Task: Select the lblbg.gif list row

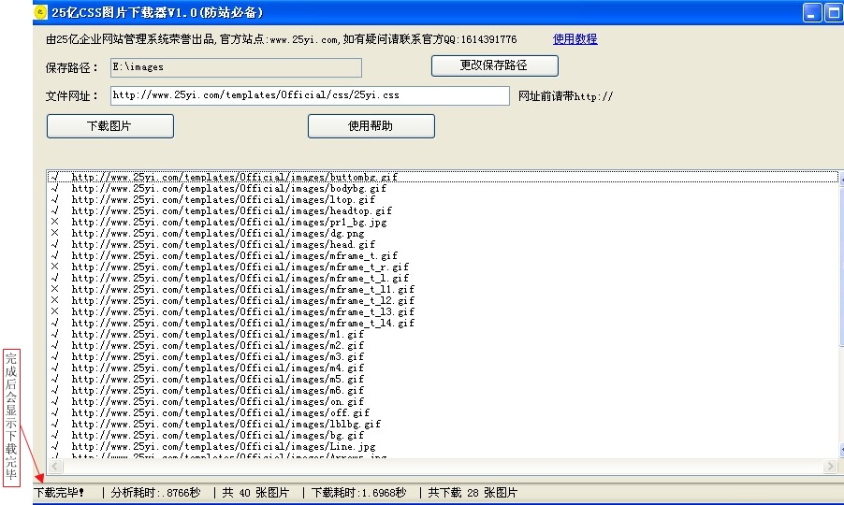Action: coord(443,425)
